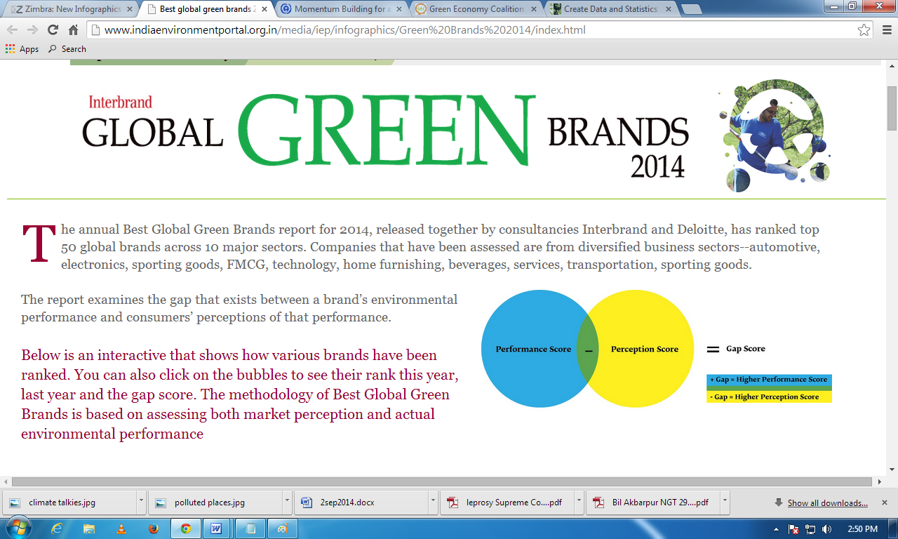Viewport: 898px width, 539px height.
Task: Switch to Microsoft Word in taskbar
Action: point(217,528)
